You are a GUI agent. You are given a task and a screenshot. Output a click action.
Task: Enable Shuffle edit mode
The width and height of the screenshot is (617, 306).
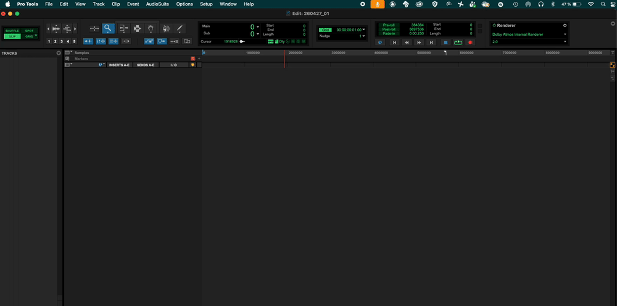coord(12,31)
